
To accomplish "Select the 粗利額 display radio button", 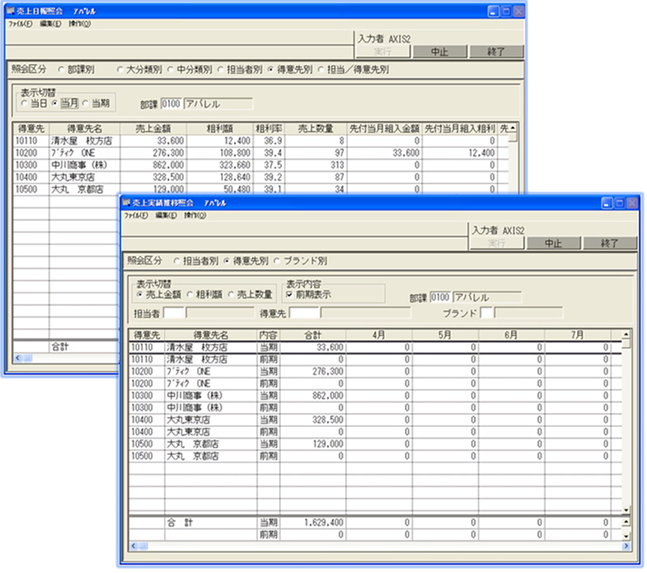I will [192, 294].
